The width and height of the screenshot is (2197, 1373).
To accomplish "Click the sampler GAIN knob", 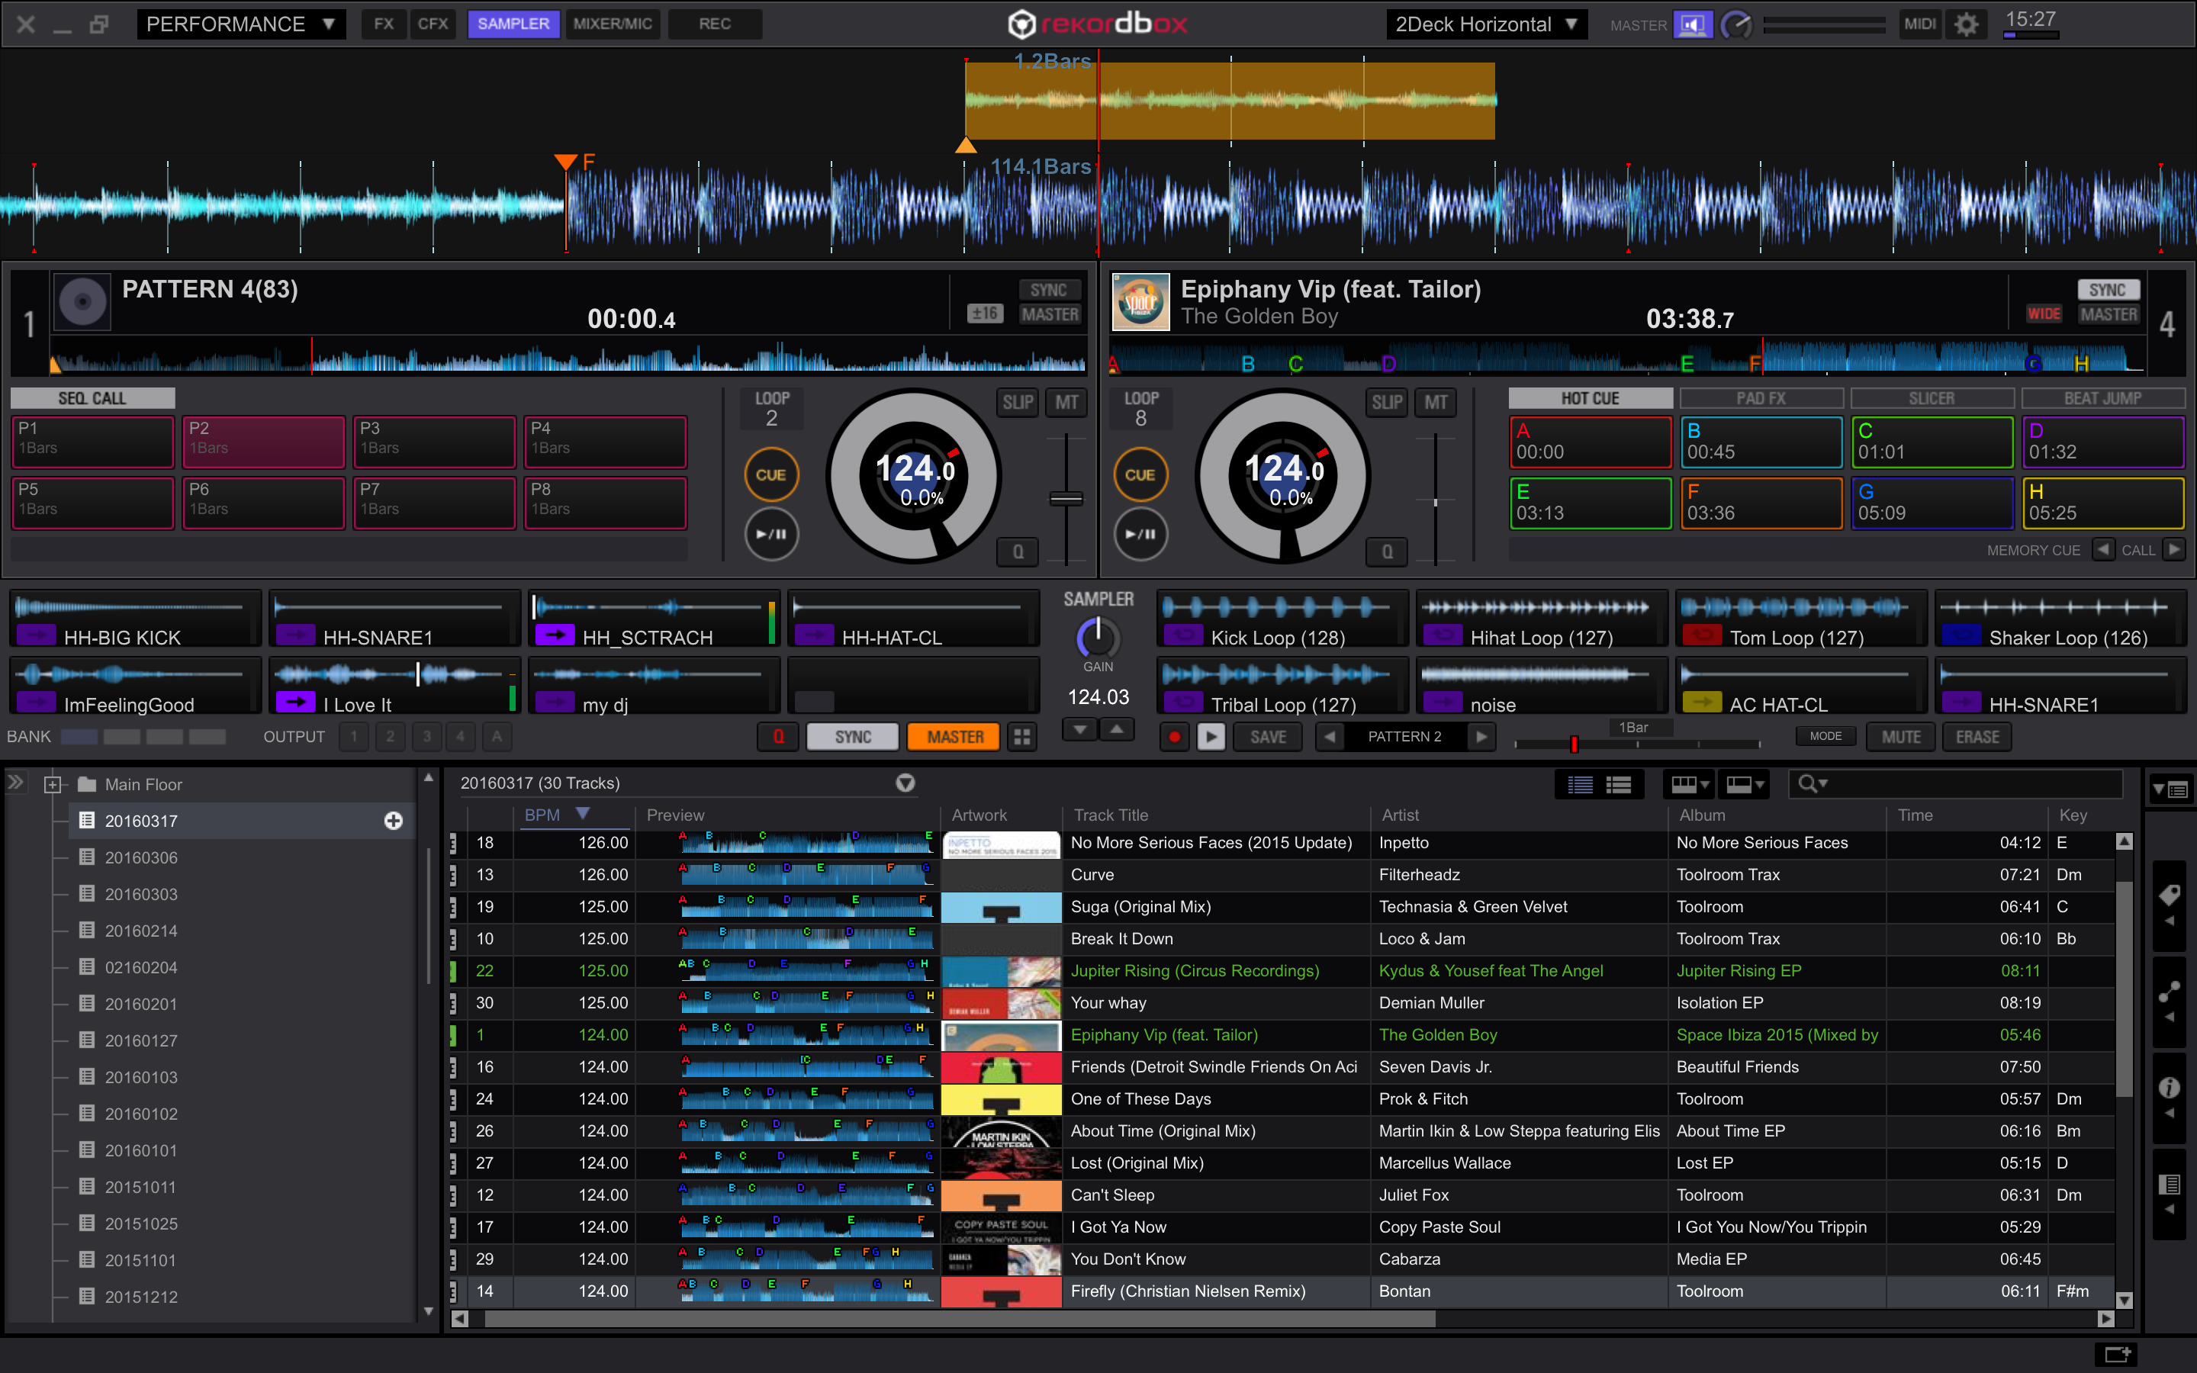I will tap(1098, 638).
